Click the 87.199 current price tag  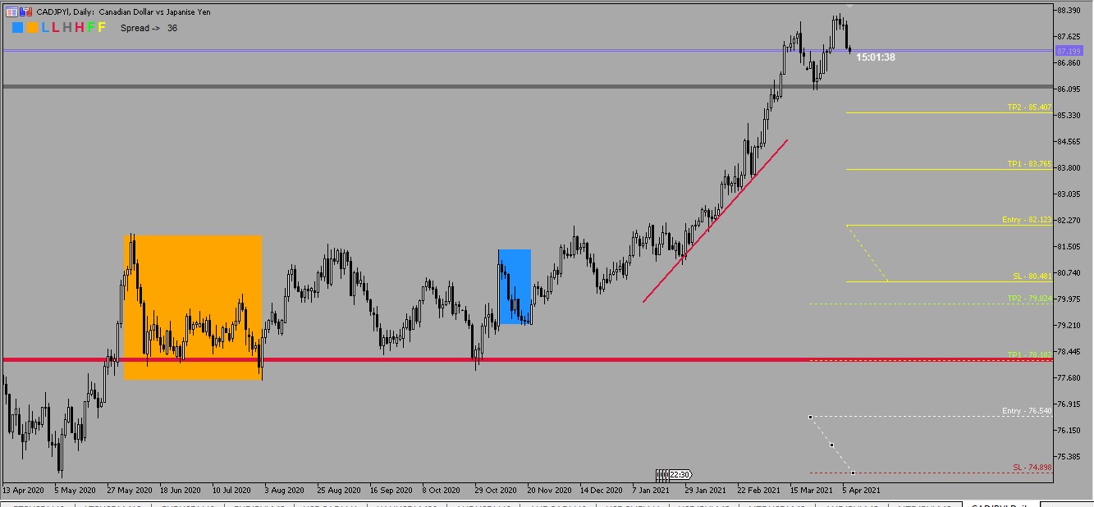tap(1069, 51)
